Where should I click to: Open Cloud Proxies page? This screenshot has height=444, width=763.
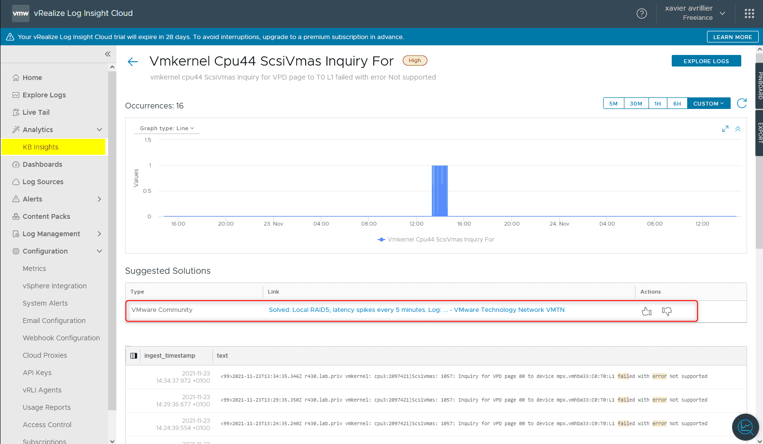[x=45, y=355]
